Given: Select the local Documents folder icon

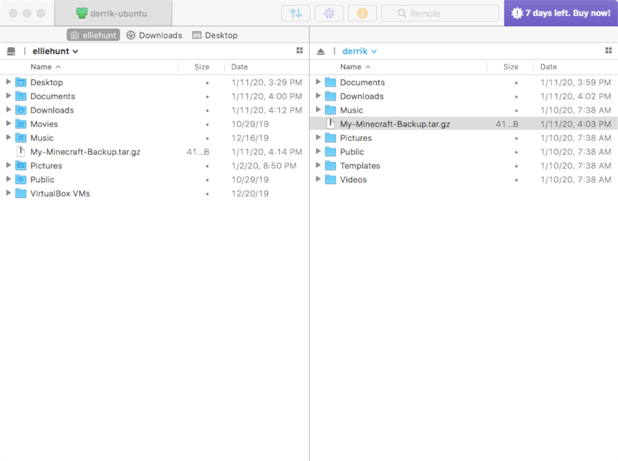Looking at the screenshot, I should point(21,96).
